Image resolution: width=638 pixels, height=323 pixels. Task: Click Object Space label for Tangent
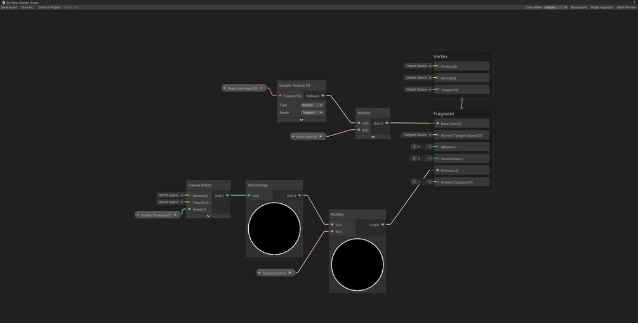click(416, 90)
